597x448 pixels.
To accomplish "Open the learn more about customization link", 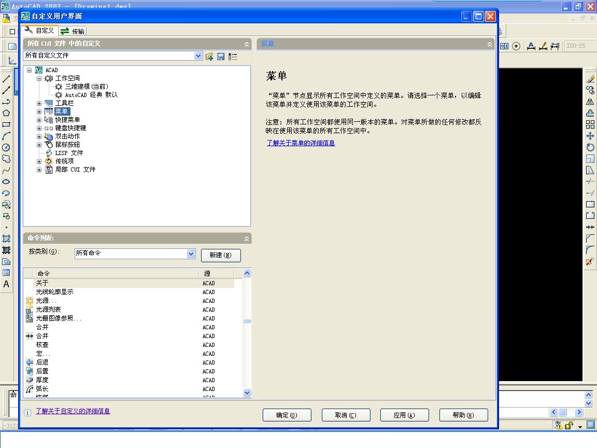I will click(73, 411).
